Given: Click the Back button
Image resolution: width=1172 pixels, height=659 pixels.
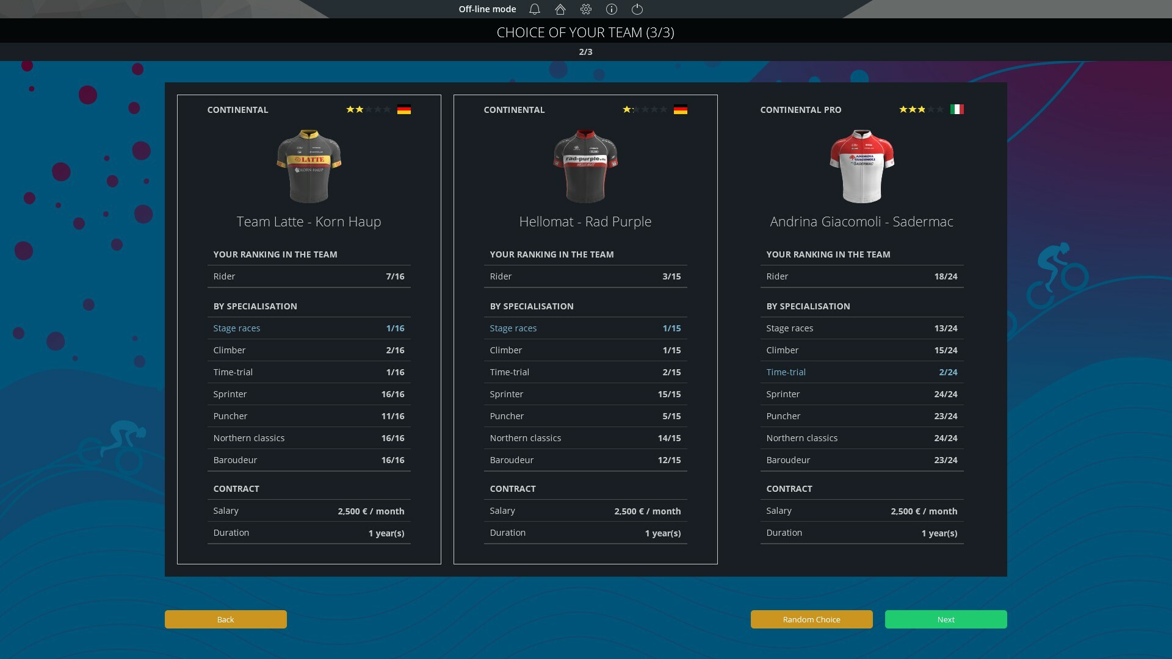Looking at the screenshot, I should [x=225, y=619].
